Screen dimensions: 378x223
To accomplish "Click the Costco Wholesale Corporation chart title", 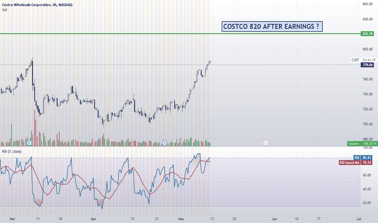I will click(x=37, y=5).
